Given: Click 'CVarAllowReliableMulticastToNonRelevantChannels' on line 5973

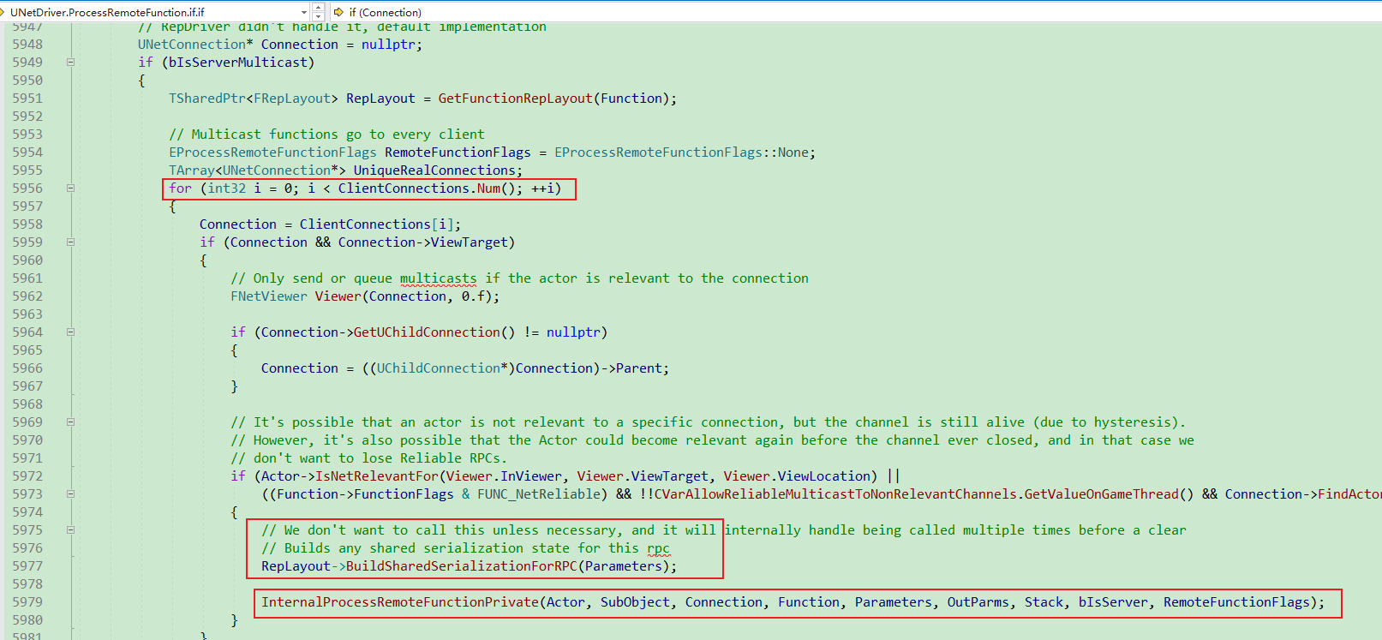Looking at the screenshot, I should (x=835, y=494).
